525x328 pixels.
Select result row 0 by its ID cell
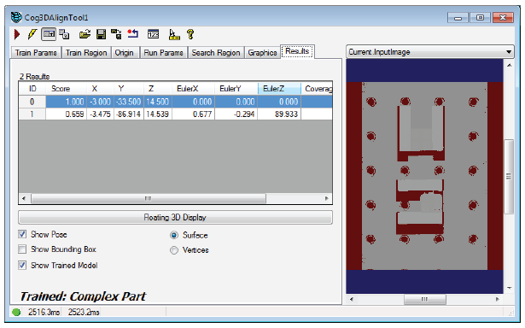[x=32, y=102]
